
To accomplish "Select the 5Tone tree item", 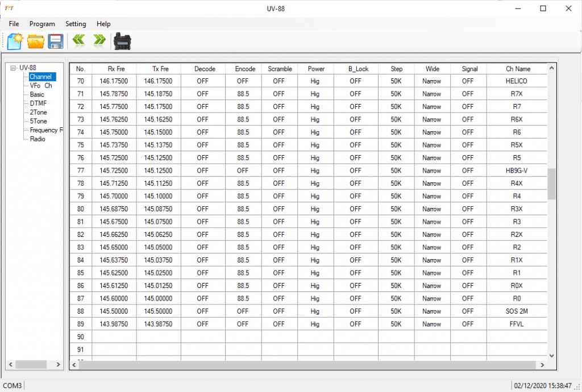I will point(38,121).
